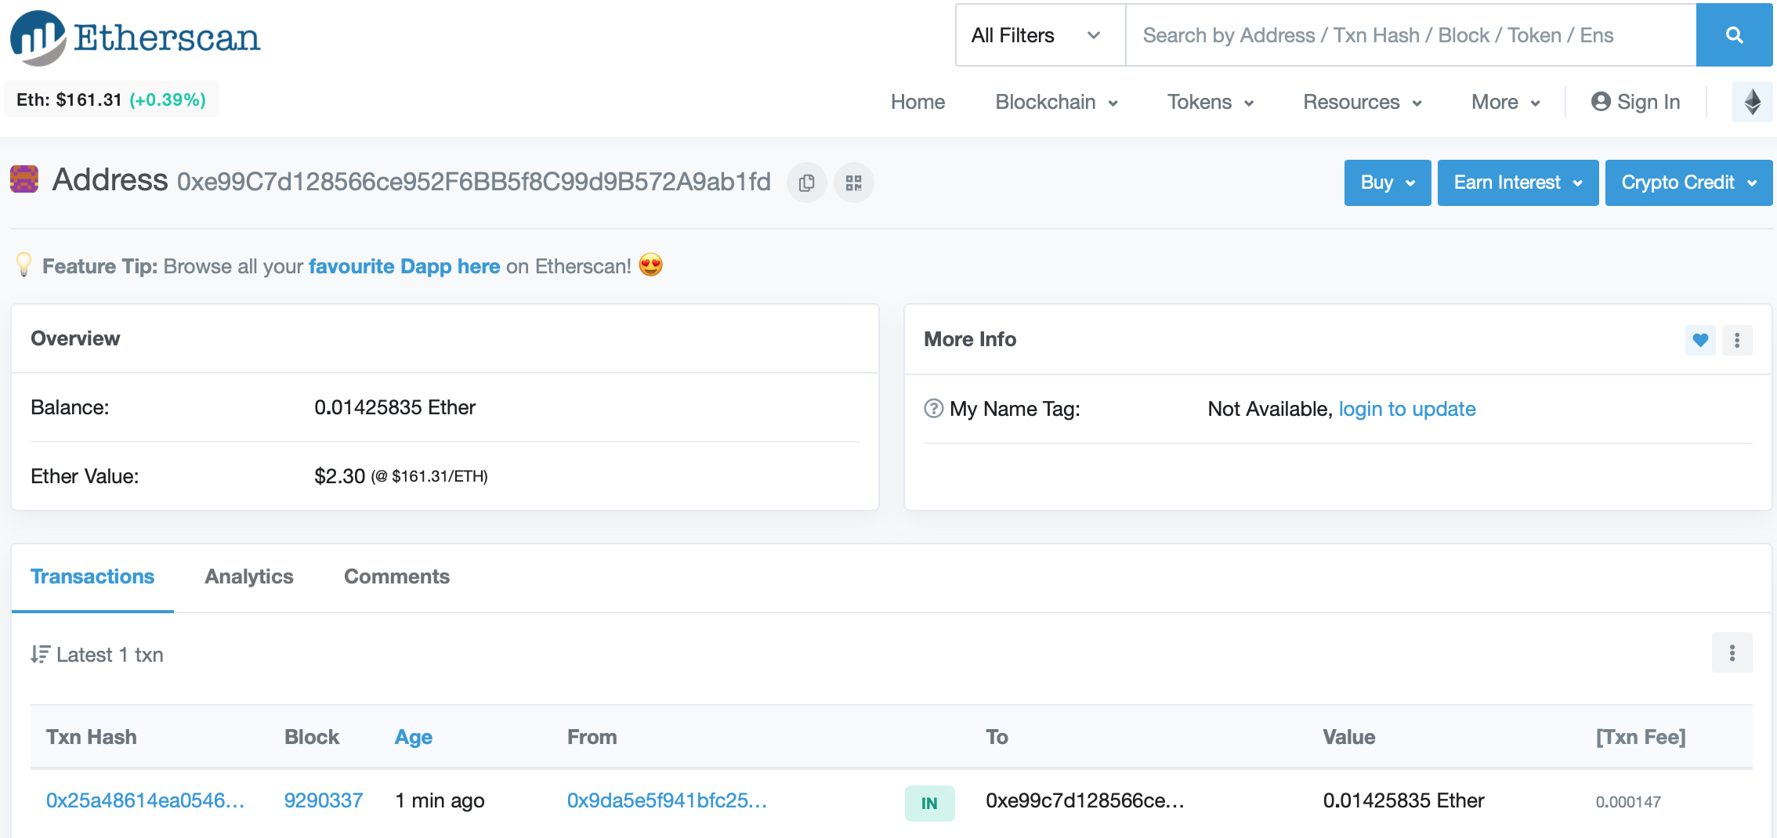Open the Crypto Credit dropdown
This screenshot has height=838, width=1777.
pos(1689,182)
